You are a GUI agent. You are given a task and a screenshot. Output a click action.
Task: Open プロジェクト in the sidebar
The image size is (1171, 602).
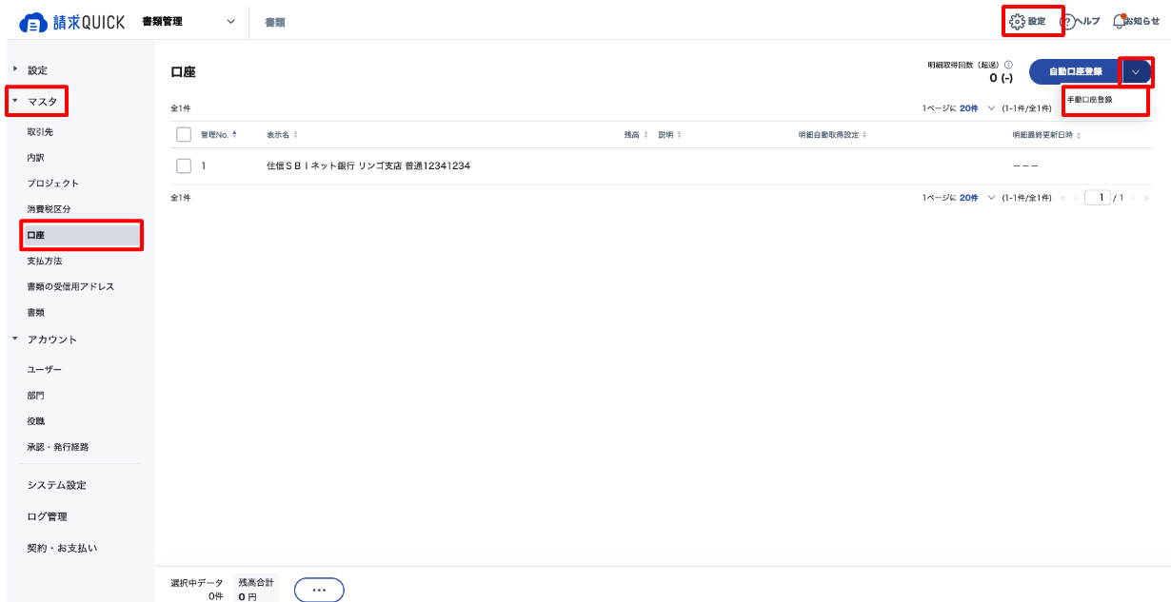53,184
